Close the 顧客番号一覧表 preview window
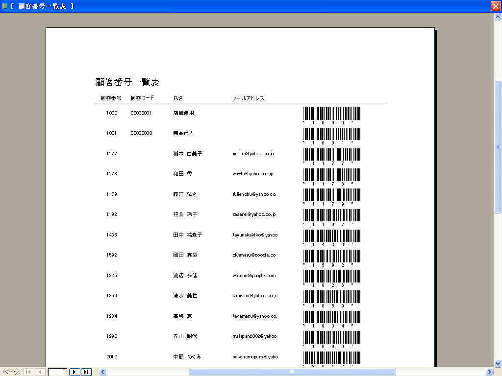The height and width of the screenshot is (376, 502). (496, 6)
